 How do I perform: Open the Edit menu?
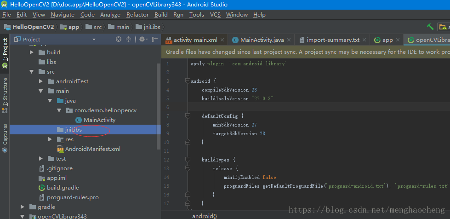coord(22,15)
